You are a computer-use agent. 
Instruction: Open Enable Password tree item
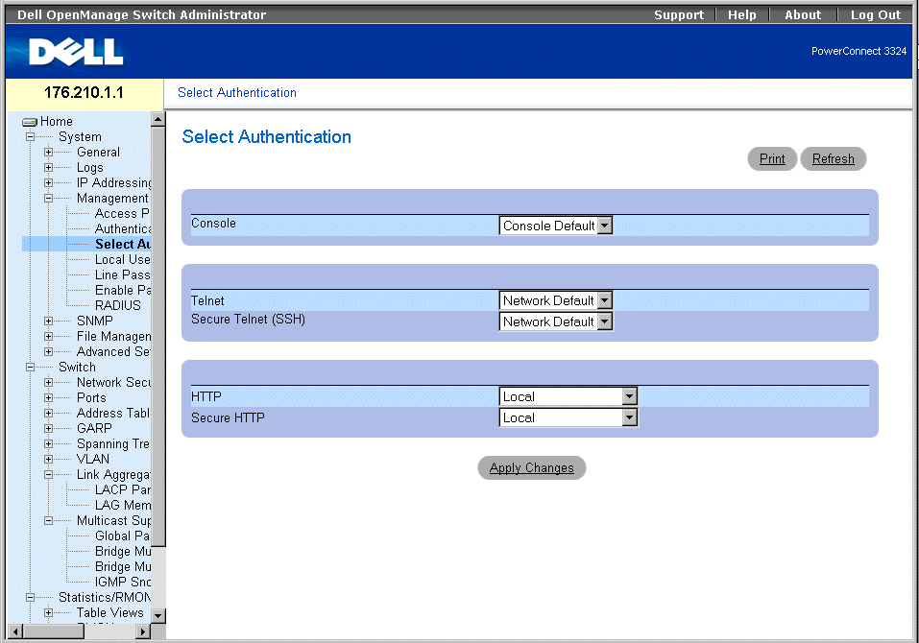pos(123,290)
